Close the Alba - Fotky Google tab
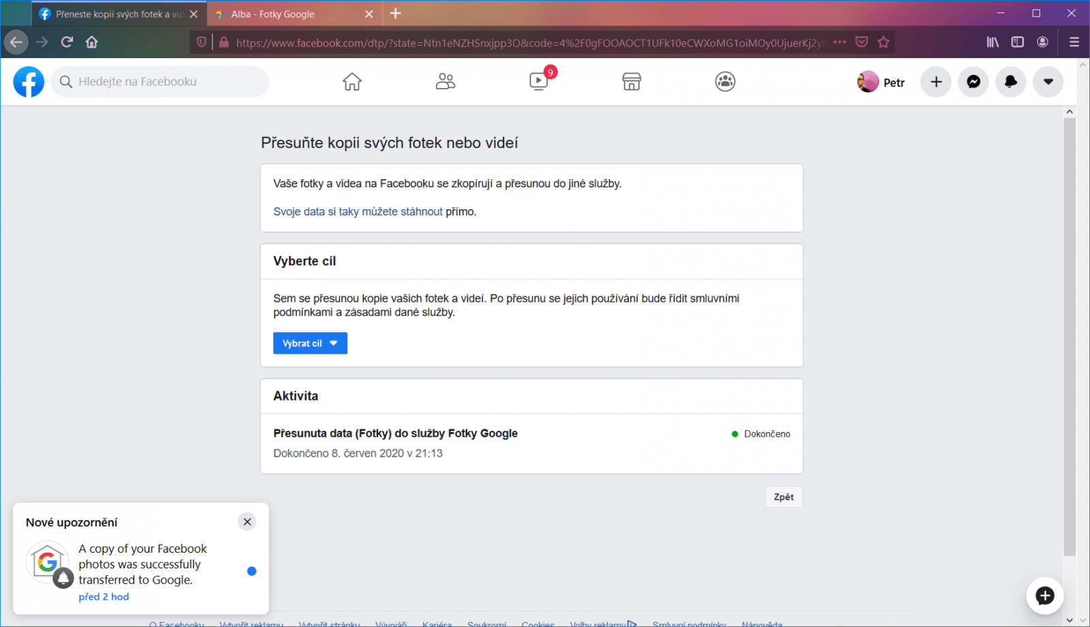This screenshot has height=627, width=1090. click(x=369, y=14)
